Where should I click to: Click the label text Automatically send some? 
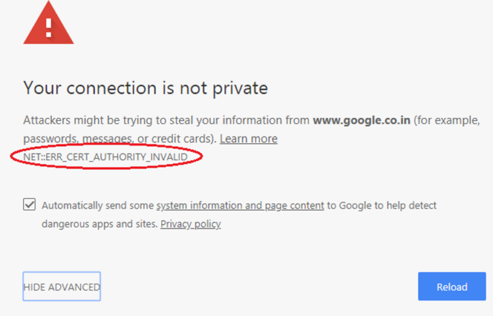(98, 206)
